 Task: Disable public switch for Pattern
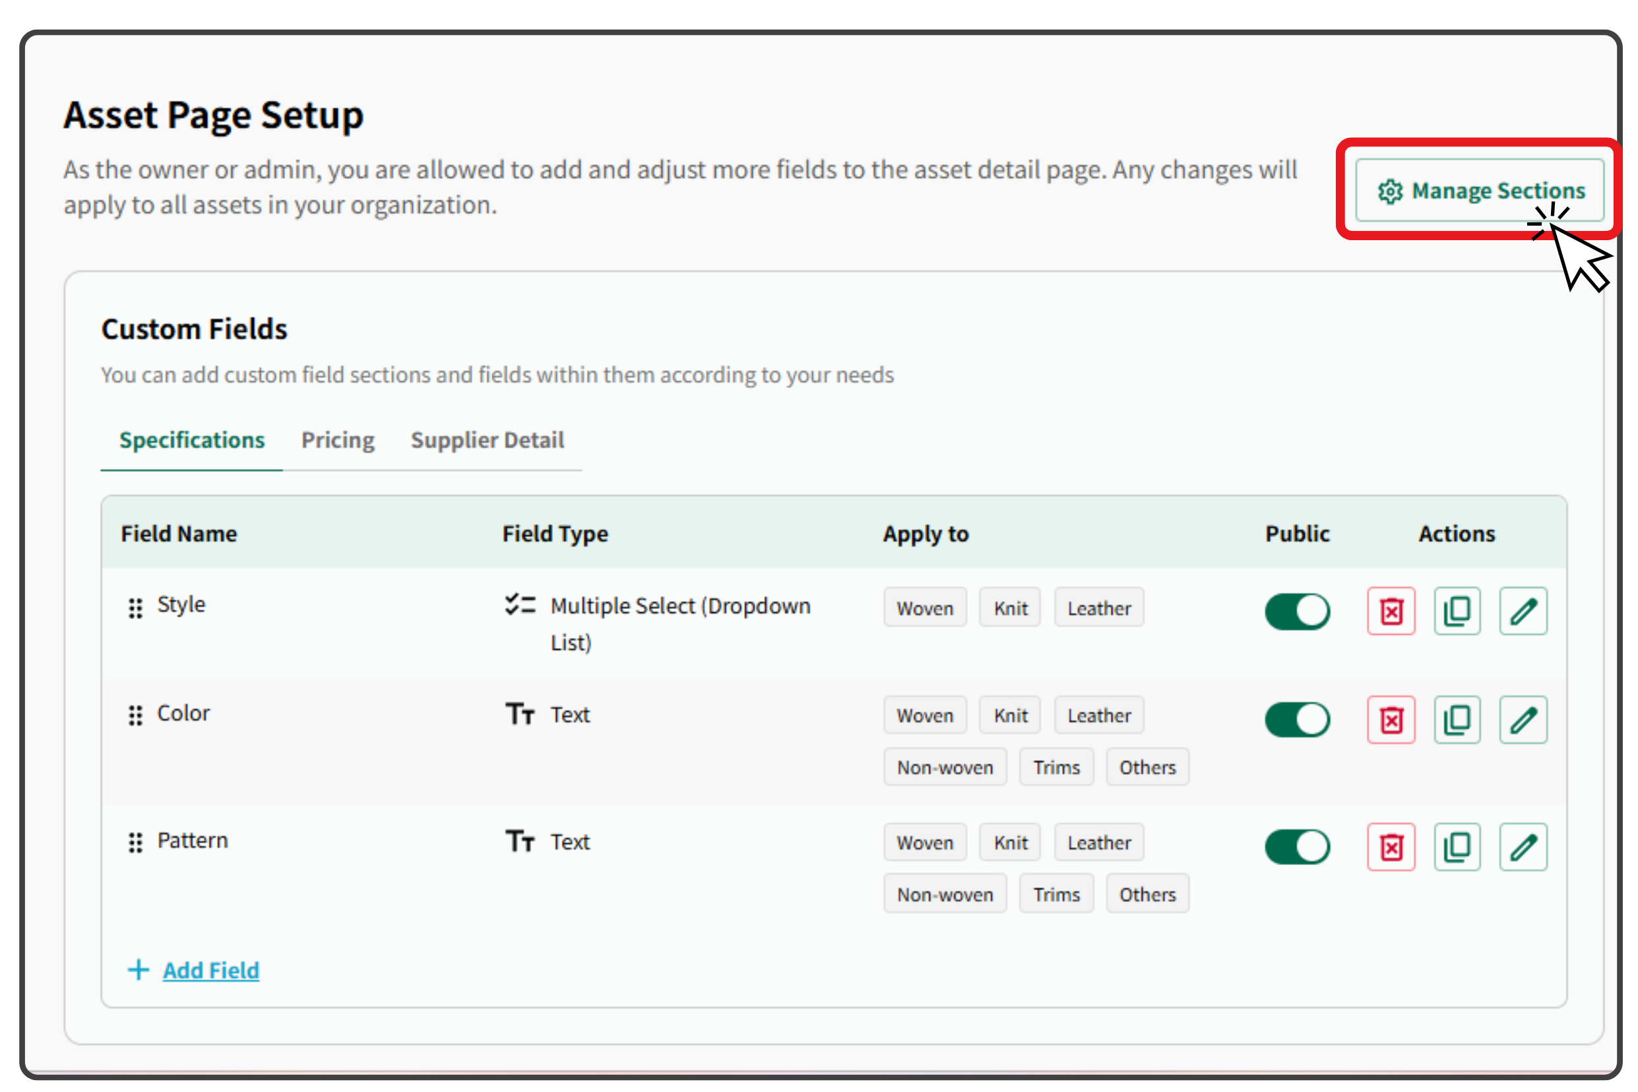(1296, 847)
